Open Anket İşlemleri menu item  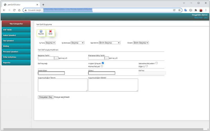16,35
